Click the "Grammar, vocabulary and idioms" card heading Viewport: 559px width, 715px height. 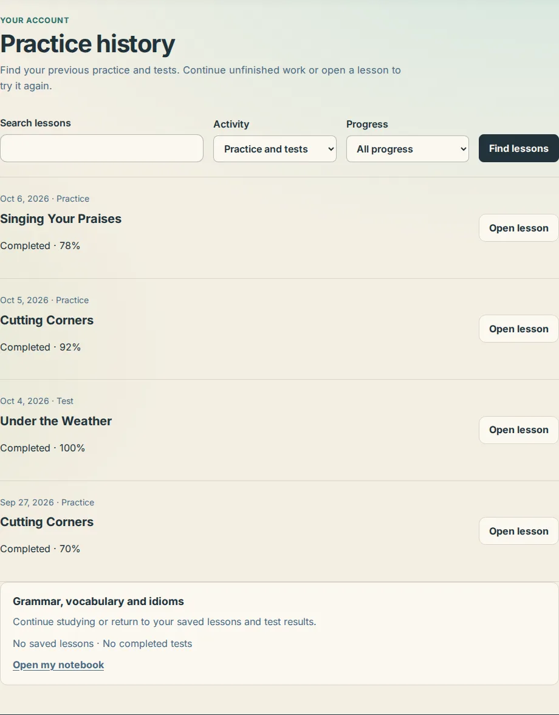point(98,601)
